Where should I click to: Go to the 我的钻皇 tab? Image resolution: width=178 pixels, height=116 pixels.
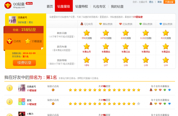click(x=117, y=7)
